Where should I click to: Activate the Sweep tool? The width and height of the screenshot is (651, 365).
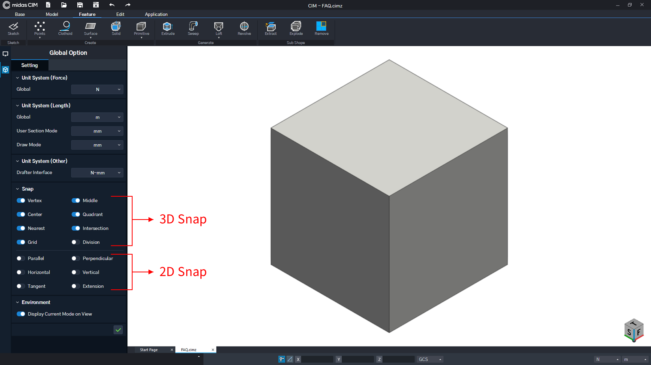point(193,28)
